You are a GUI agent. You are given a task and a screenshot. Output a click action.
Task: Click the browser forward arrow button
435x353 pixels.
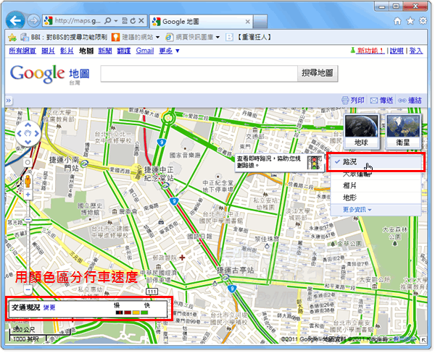pos(33,21)
